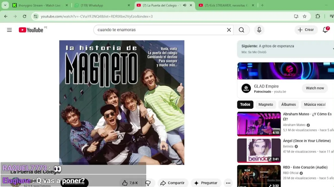Close the Kick STREAMER tab
This screenshot has width=334, height=187.
253,5
